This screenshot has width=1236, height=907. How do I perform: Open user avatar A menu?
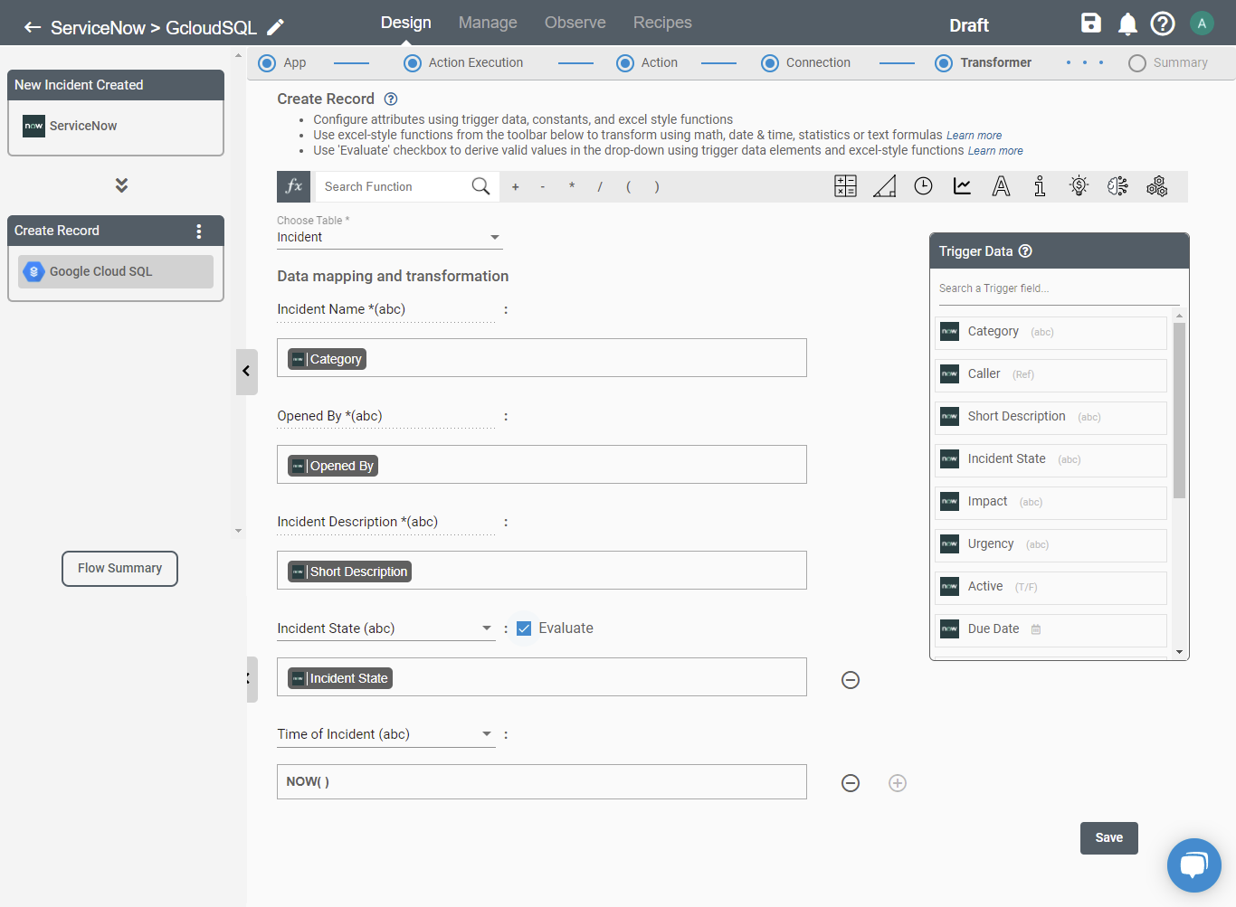click(x=1202, y=24)
